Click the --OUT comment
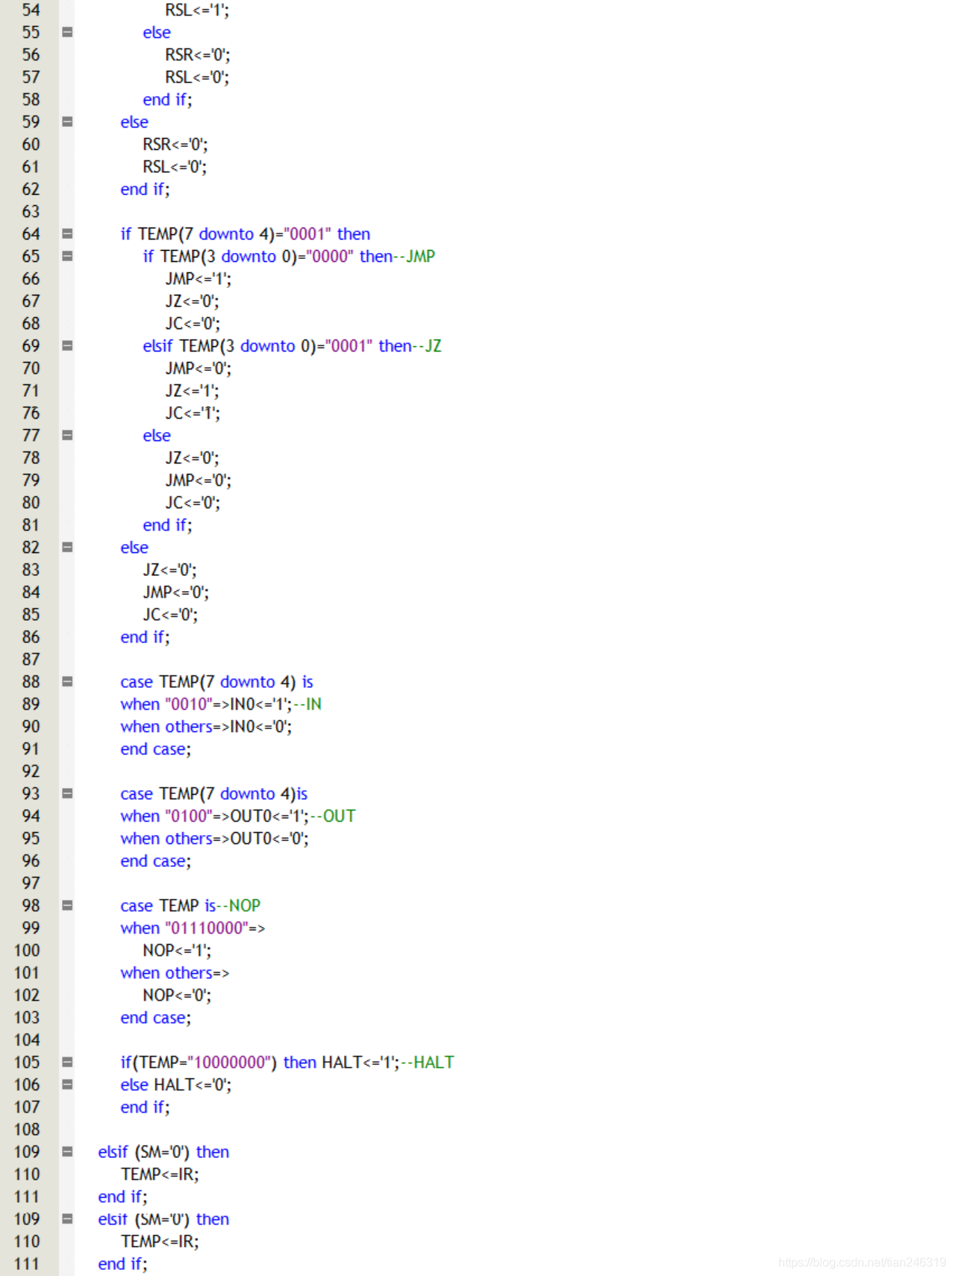953x1276 pixels. click(x=333, y=816)
